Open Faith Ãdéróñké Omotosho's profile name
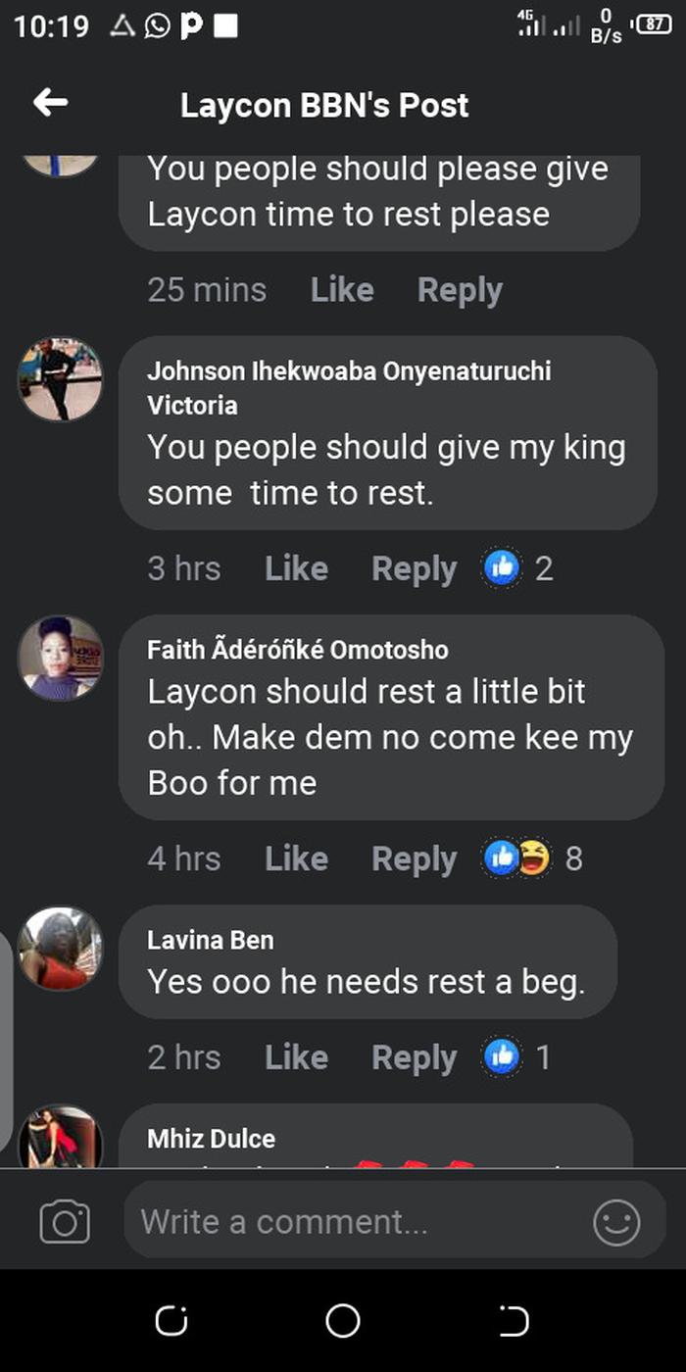 pyautogui.click(x=298, y=649)
